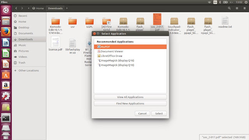
Task: Select the libflashplayer.so file
Action: point(73,46)
